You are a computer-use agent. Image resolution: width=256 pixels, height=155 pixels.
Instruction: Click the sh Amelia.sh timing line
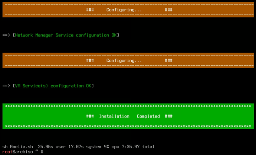(78, 147)
